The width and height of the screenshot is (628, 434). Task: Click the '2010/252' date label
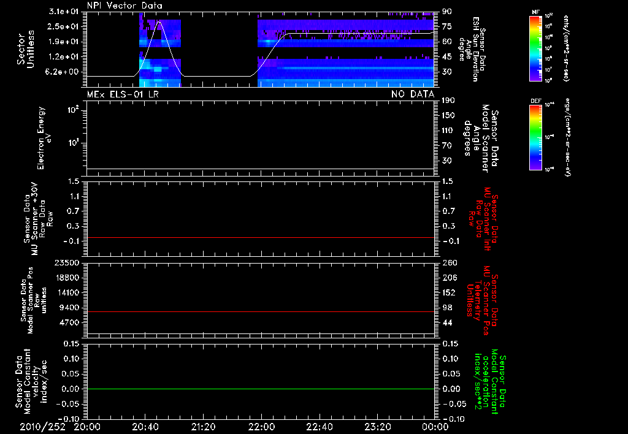point(42,427)
